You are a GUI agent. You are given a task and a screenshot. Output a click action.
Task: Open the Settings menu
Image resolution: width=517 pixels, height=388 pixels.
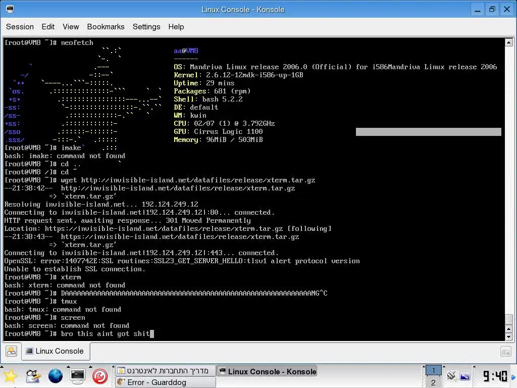point(146,27)
